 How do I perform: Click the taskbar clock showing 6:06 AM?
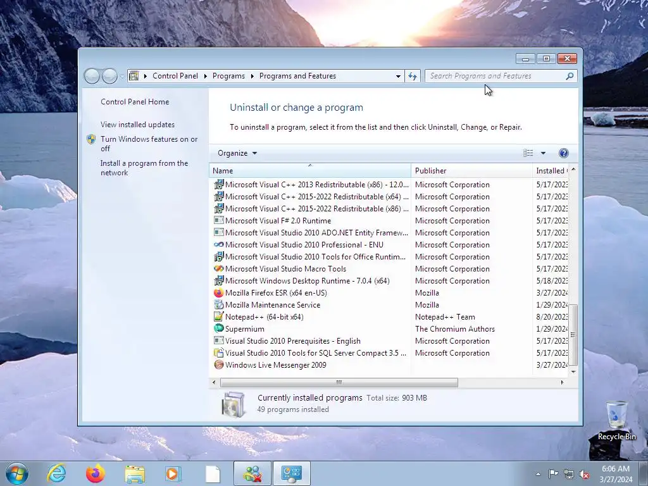pyautogui.click(x=615, y=474)
